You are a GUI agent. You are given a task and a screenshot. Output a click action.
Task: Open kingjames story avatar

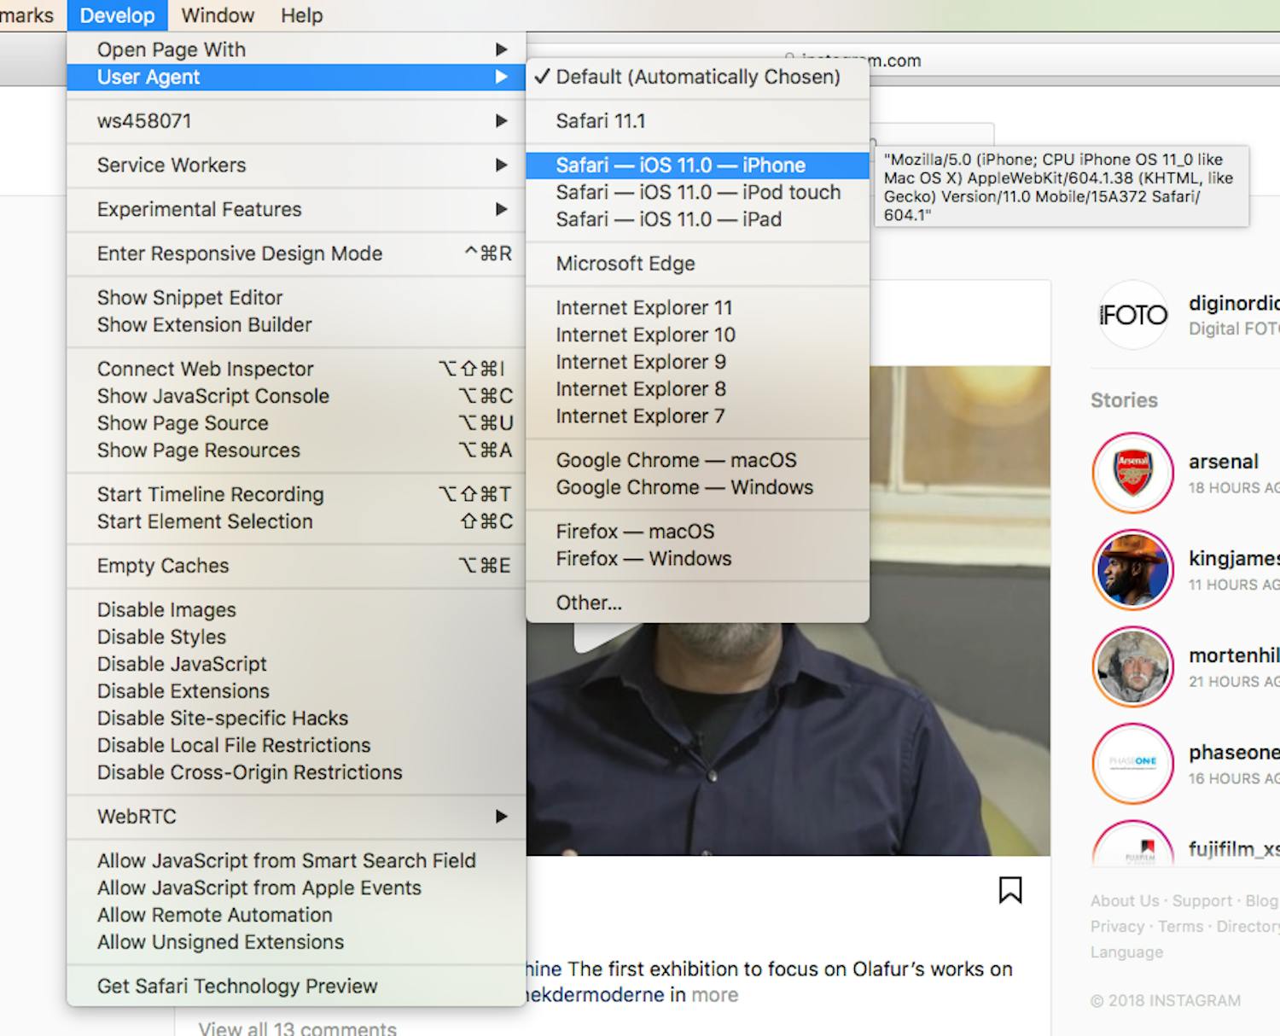pos(1132,570)
